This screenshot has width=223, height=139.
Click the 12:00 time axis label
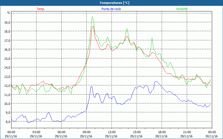tap(112, 132)
